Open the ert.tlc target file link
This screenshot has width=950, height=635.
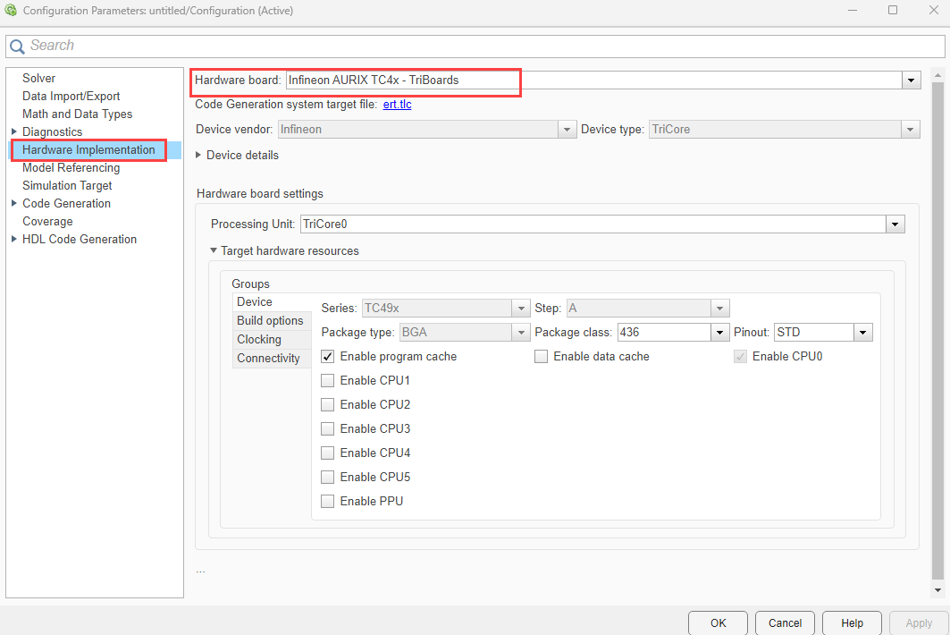[397, 105]
